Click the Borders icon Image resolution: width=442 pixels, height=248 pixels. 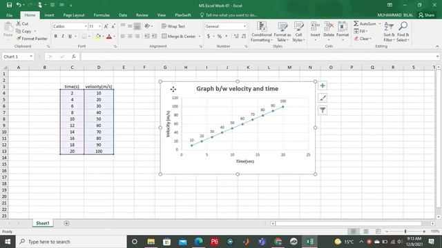pos(84,37)
